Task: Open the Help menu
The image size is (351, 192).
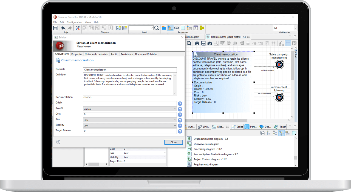Action: [97, 22]
